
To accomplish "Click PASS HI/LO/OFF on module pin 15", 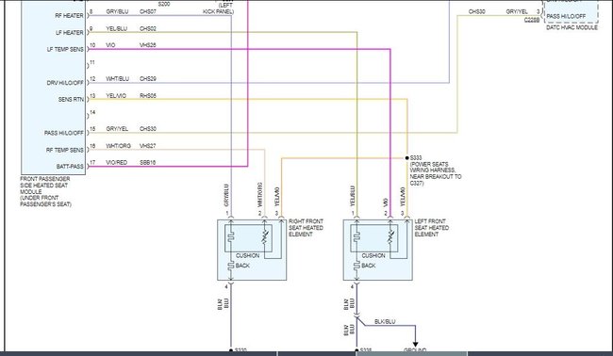I will click(x=64, y=133).
